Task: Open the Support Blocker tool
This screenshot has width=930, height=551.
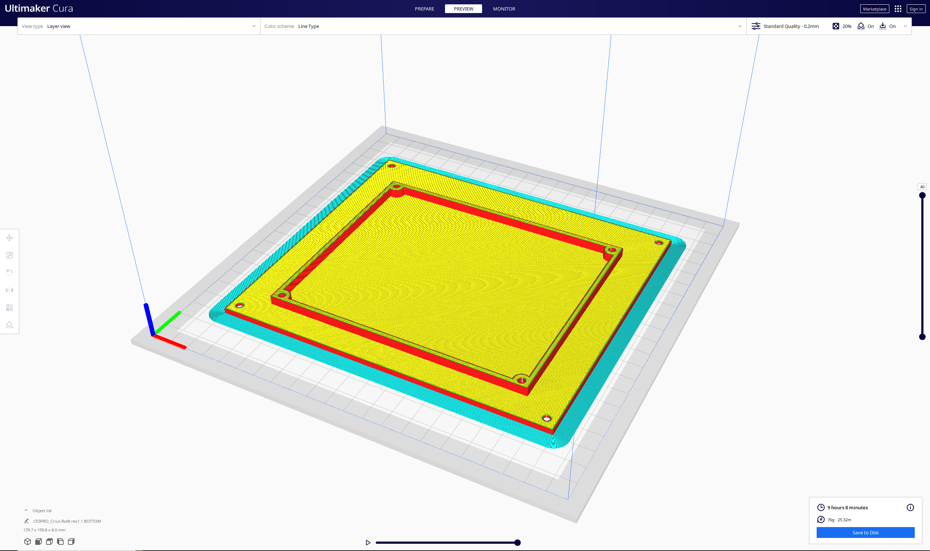Action: (x=9, y=325)
